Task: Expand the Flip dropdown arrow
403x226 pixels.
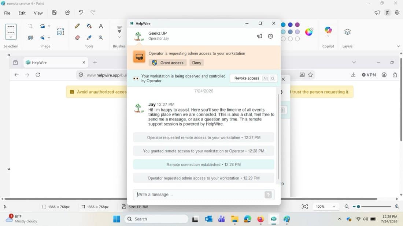Action: [49, 38]
